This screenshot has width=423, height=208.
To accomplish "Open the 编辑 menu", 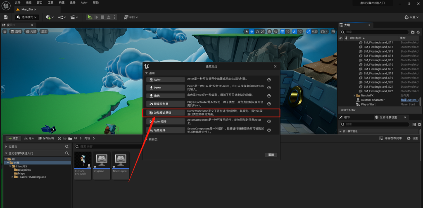I will coord(29,2).
